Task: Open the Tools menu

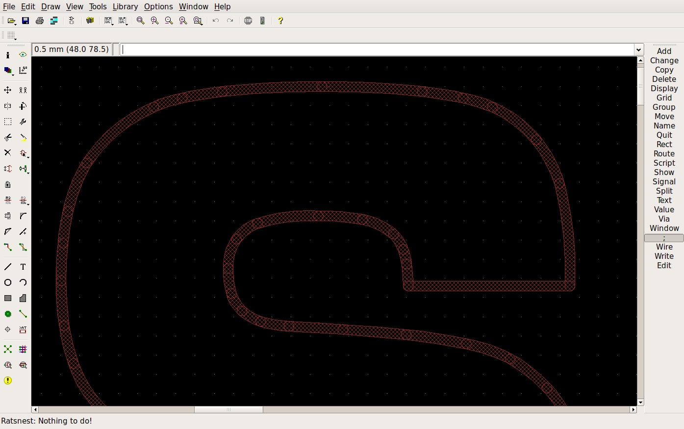Action: (x=98, y=6)
